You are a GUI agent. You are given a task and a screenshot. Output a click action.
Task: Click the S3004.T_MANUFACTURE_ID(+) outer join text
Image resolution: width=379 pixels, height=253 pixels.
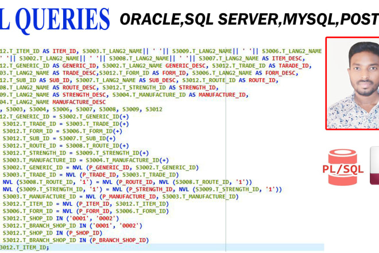click(127, 160)
